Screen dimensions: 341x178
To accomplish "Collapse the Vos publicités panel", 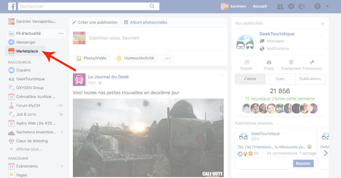I will click(x=323, y=23).
